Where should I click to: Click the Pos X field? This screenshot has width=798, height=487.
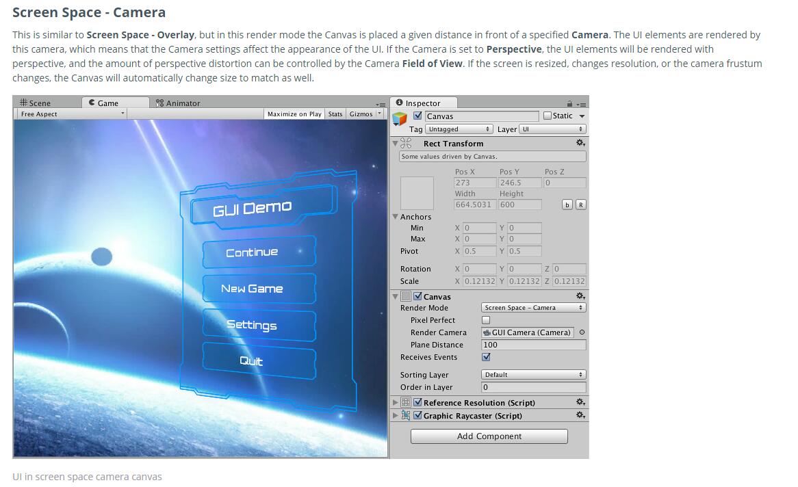coord(475,183)
